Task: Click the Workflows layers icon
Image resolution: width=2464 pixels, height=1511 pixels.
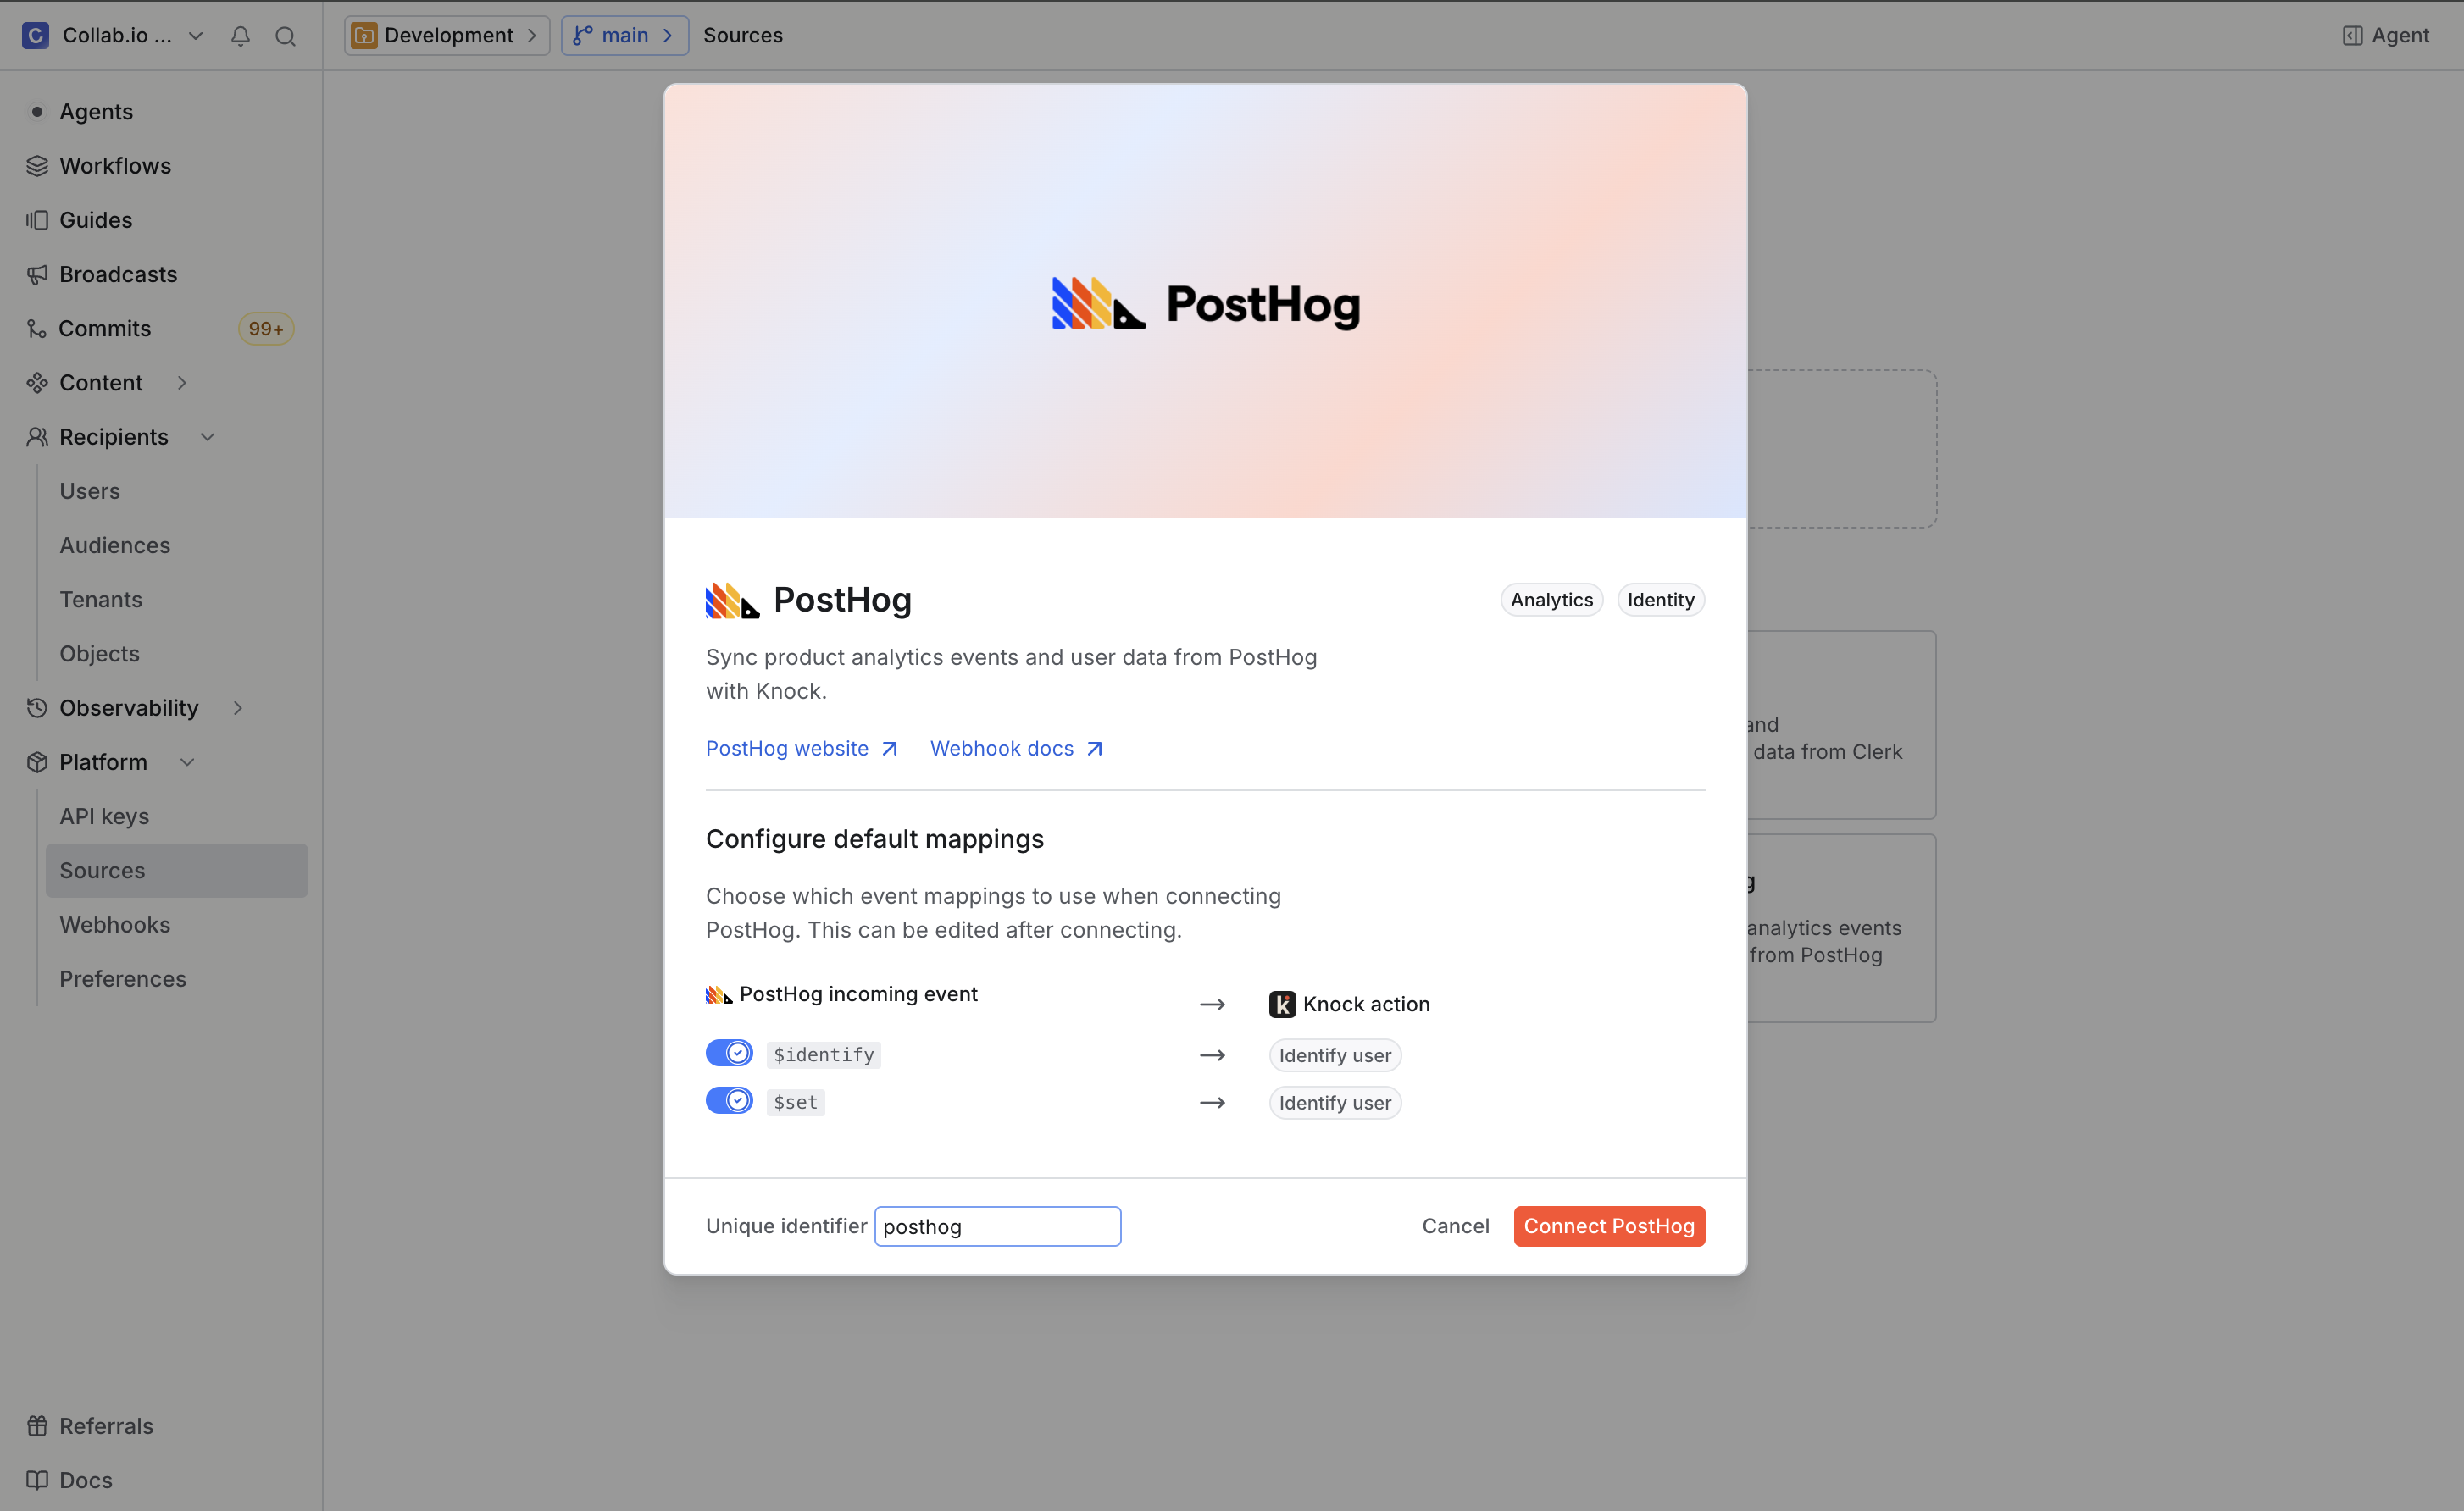Action: tap(37, 166)
